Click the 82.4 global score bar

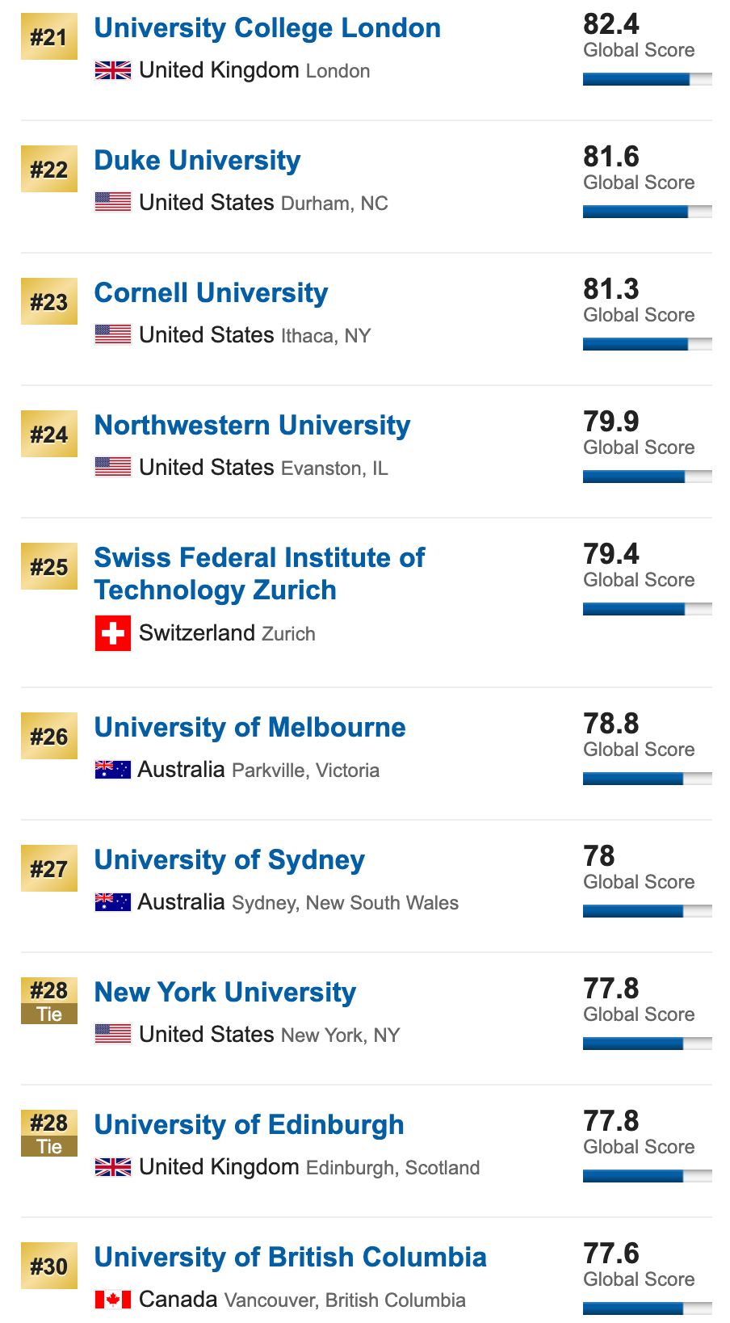point(648,79)
